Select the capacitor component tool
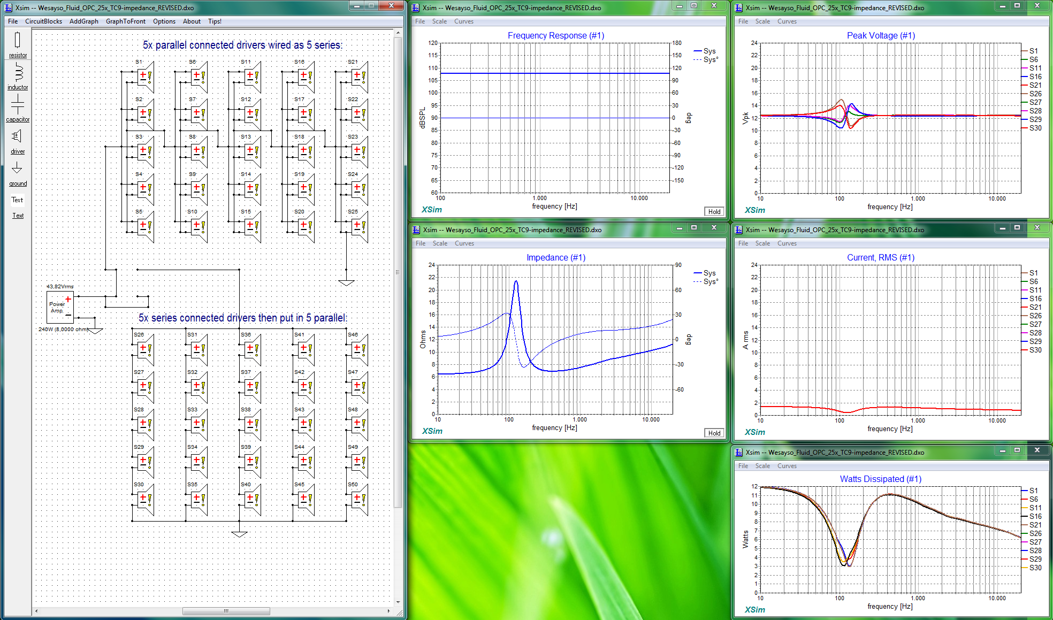The image size is (1053, 620). tap(18, 108)
